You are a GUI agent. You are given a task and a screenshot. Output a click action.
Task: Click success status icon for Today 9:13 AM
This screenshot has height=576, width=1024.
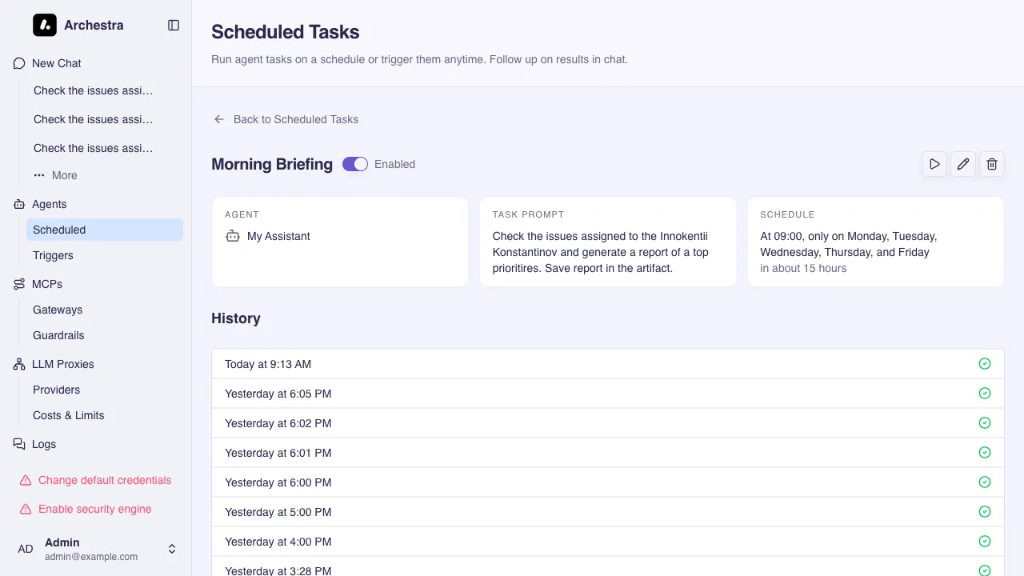pos(985,364)
